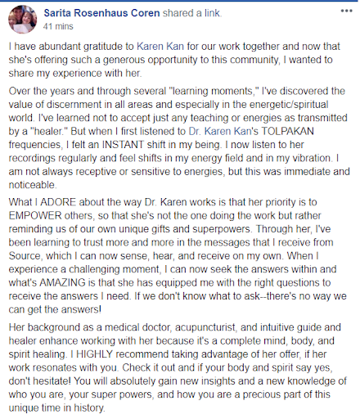360x419 pixels.
Task: Click the word Source in third paragraph
Action: pyautogui.click(x=25, y=256)
